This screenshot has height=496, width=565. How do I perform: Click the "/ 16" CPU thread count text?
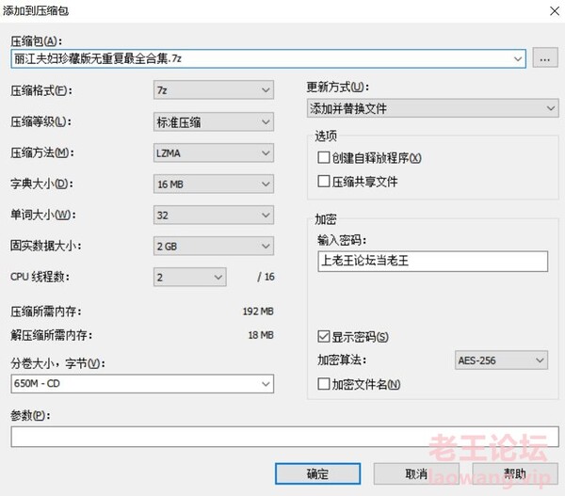(266, 277)
